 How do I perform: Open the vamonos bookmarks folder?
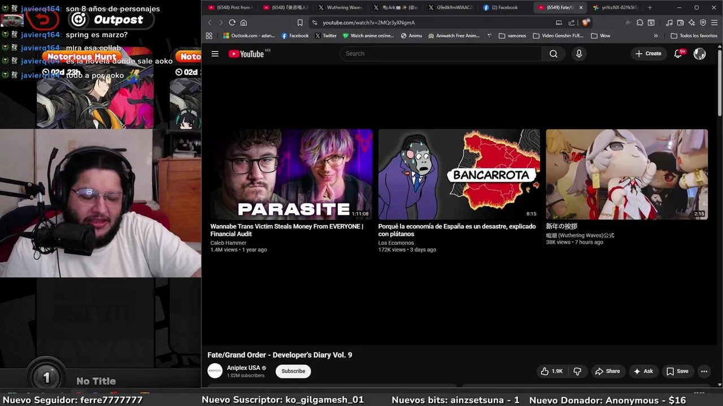click(x=512, y=36)
